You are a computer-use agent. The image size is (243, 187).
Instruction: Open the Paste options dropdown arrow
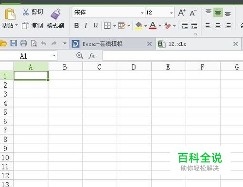(17, 25)
